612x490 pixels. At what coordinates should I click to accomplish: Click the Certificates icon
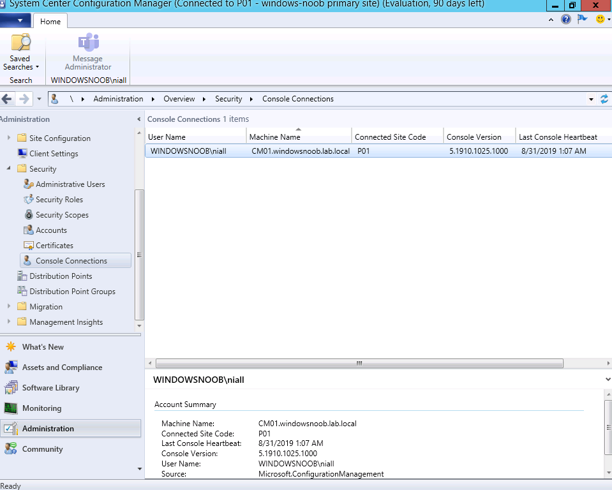pyautogui.click(x=29, y=246)
